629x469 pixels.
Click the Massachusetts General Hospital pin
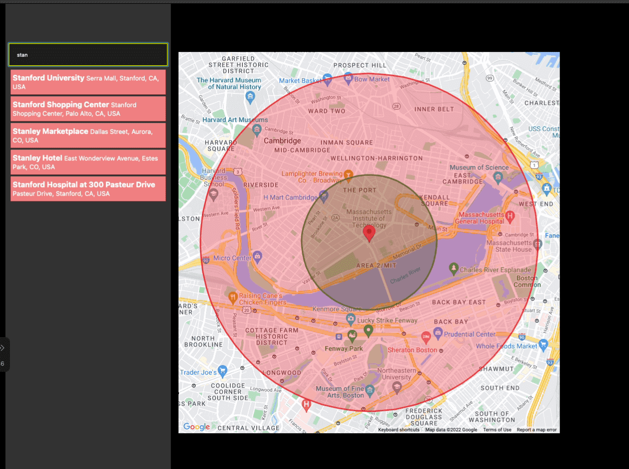(510, 217)
